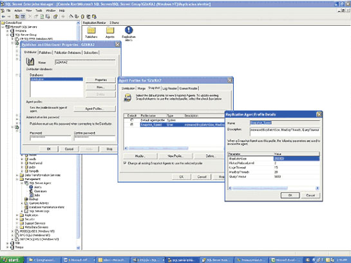The height and width of the screenshot is (263, 351).
Task: Switch to the Merge tab in Agent Profiles
Action: (142, 89)
